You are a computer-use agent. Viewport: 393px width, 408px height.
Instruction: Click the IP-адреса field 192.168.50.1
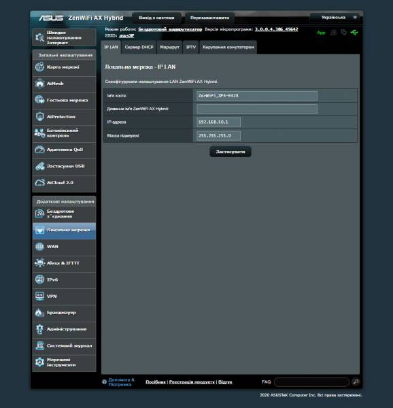pyautogui.click(x=218, y=122)
